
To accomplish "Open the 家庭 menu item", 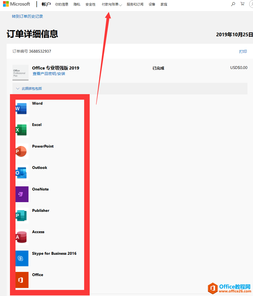I will [164, 4].
